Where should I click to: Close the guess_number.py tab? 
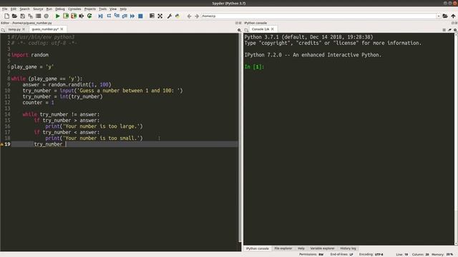coord(62,29)
